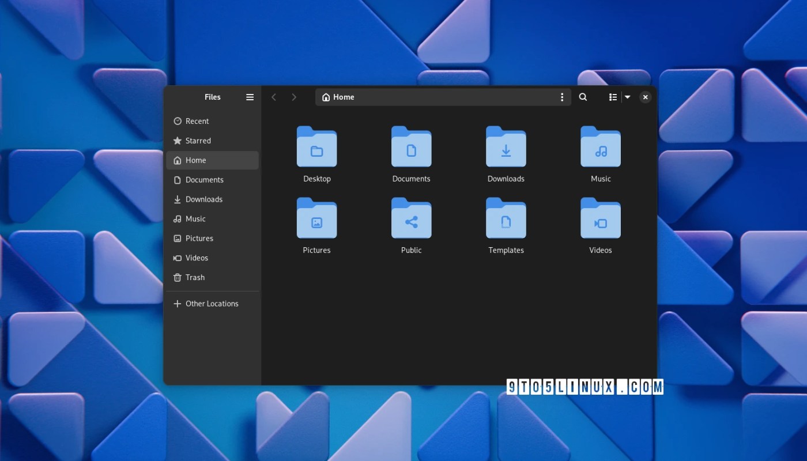Open the search magnifier in Files
Screen dimensions: 807x461
tap(583, 97)
